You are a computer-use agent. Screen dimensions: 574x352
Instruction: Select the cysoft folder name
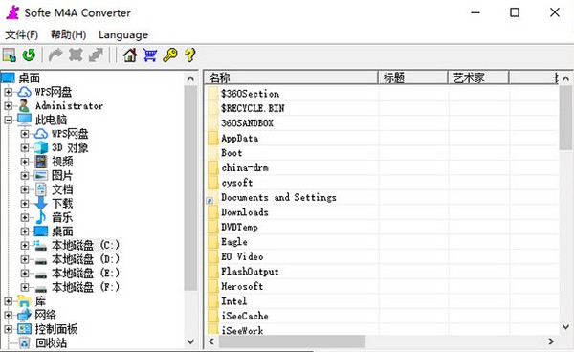pyautogui.click(x=237, y=183)
